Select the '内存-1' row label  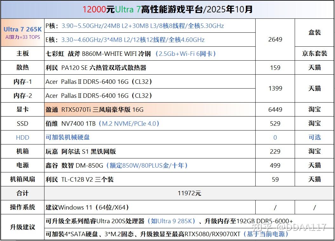pyautogui.click(x=23, y=82)
